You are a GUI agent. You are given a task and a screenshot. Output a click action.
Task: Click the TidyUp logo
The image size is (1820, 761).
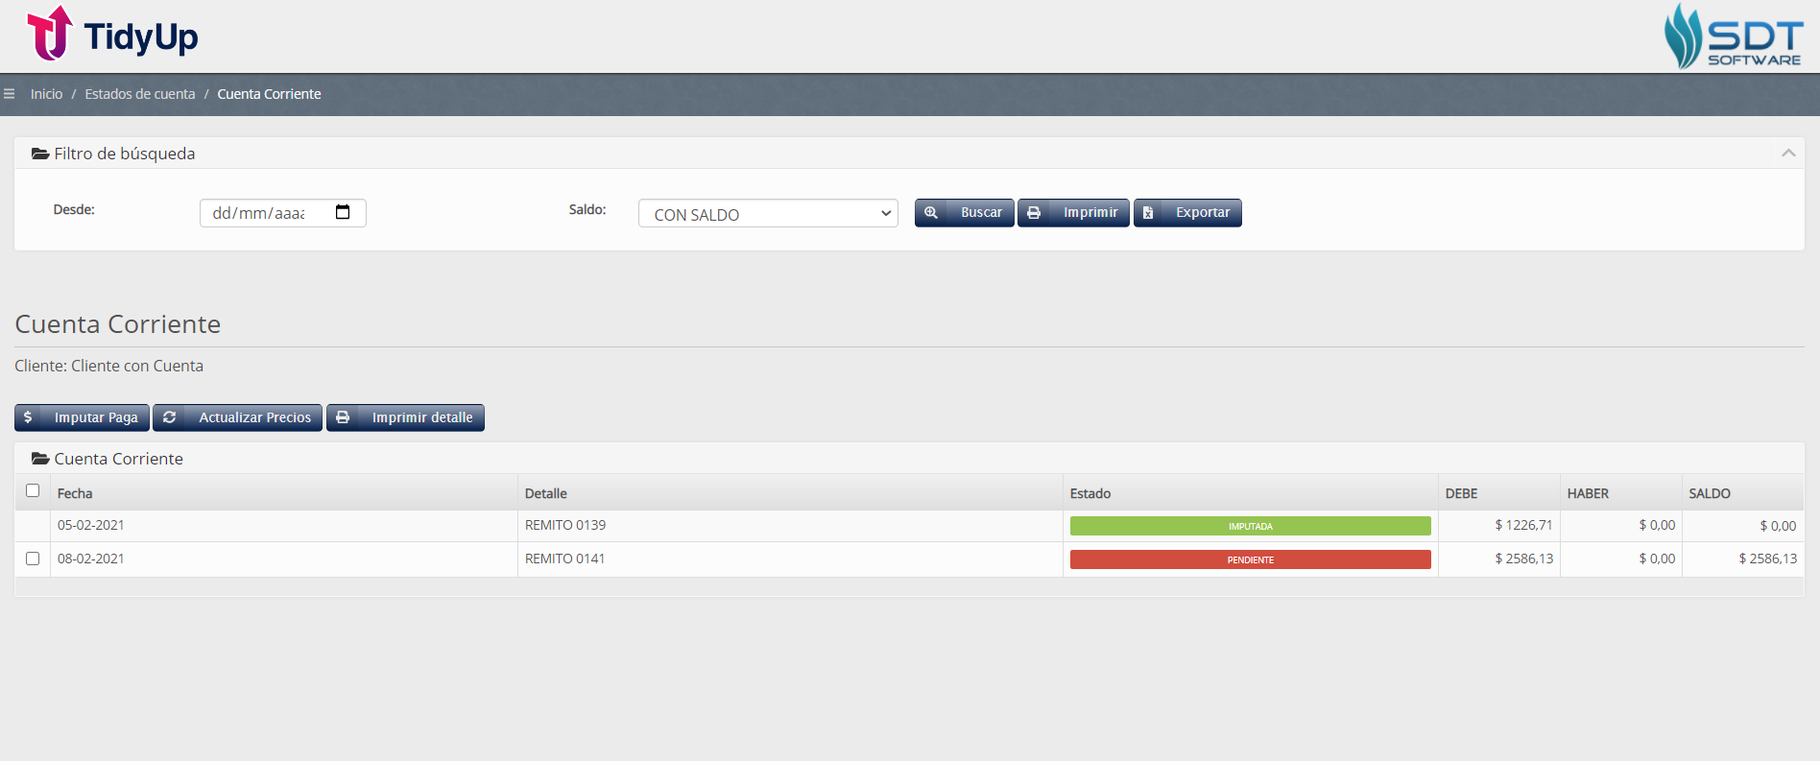pyautogui.click(x=112, y=36)
